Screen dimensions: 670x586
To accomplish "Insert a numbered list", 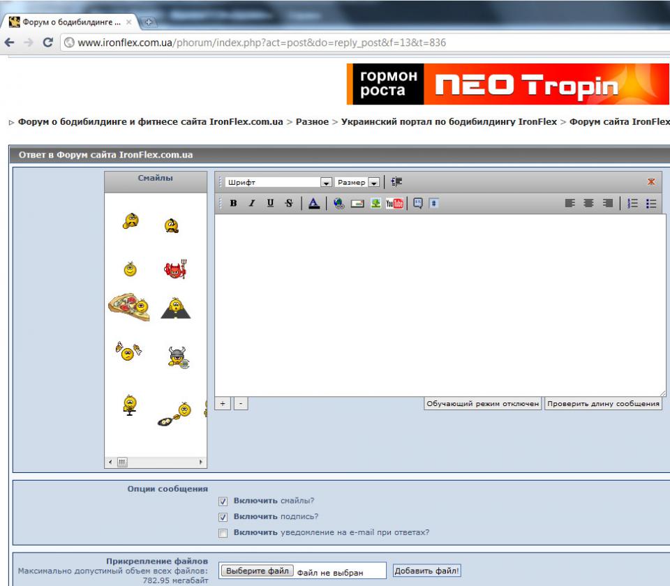I will [633, 204].
